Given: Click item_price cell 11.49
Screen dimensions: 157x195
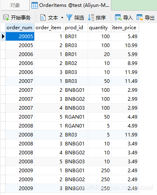Looking at the screenshot, I should click(125, 81).
